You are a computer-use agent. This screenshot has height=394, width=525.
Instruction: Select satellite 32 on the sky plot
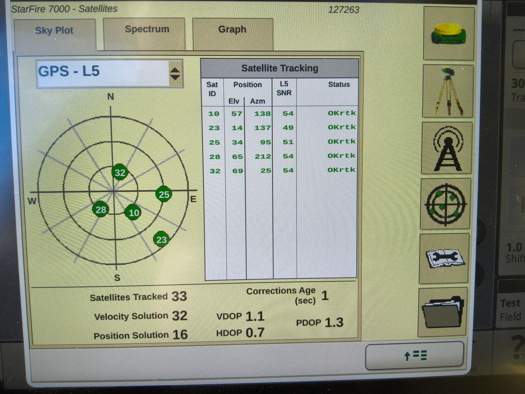120,173
